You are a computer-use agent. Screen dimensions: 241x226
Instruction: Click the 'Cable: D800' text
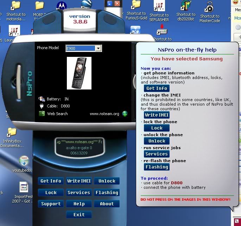click(58, 106)
